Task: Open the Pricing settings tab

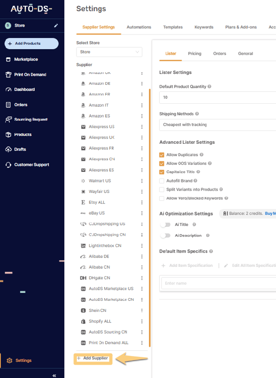Action: click(x=194, y=54)
